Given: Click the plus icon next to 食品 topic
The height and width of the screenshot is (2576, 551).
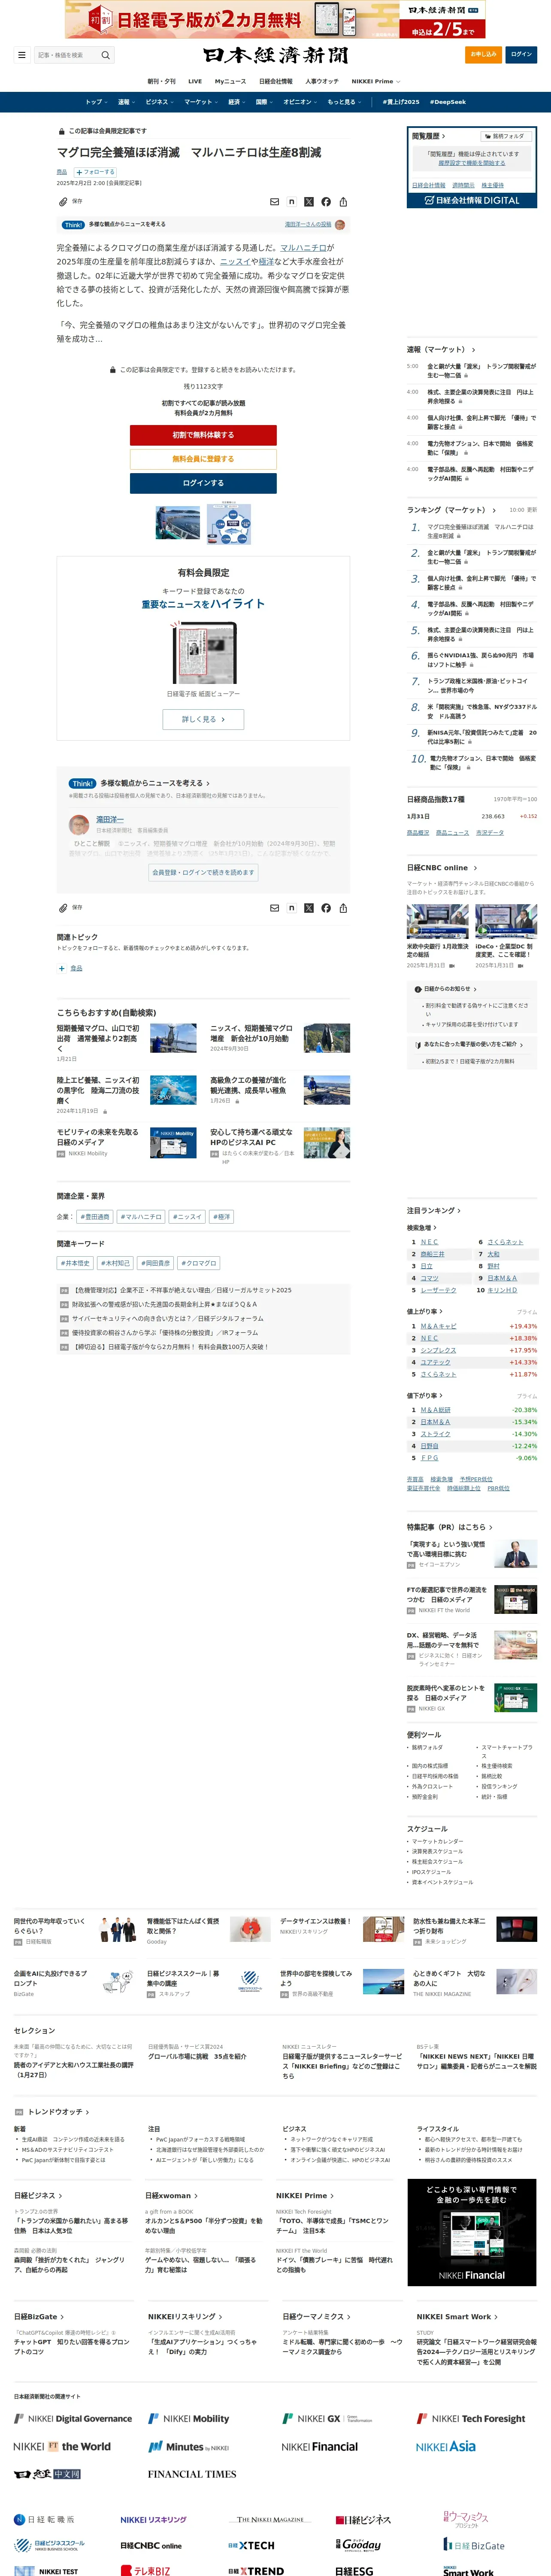Looking at the screenshot, I should tap(61, 968).
